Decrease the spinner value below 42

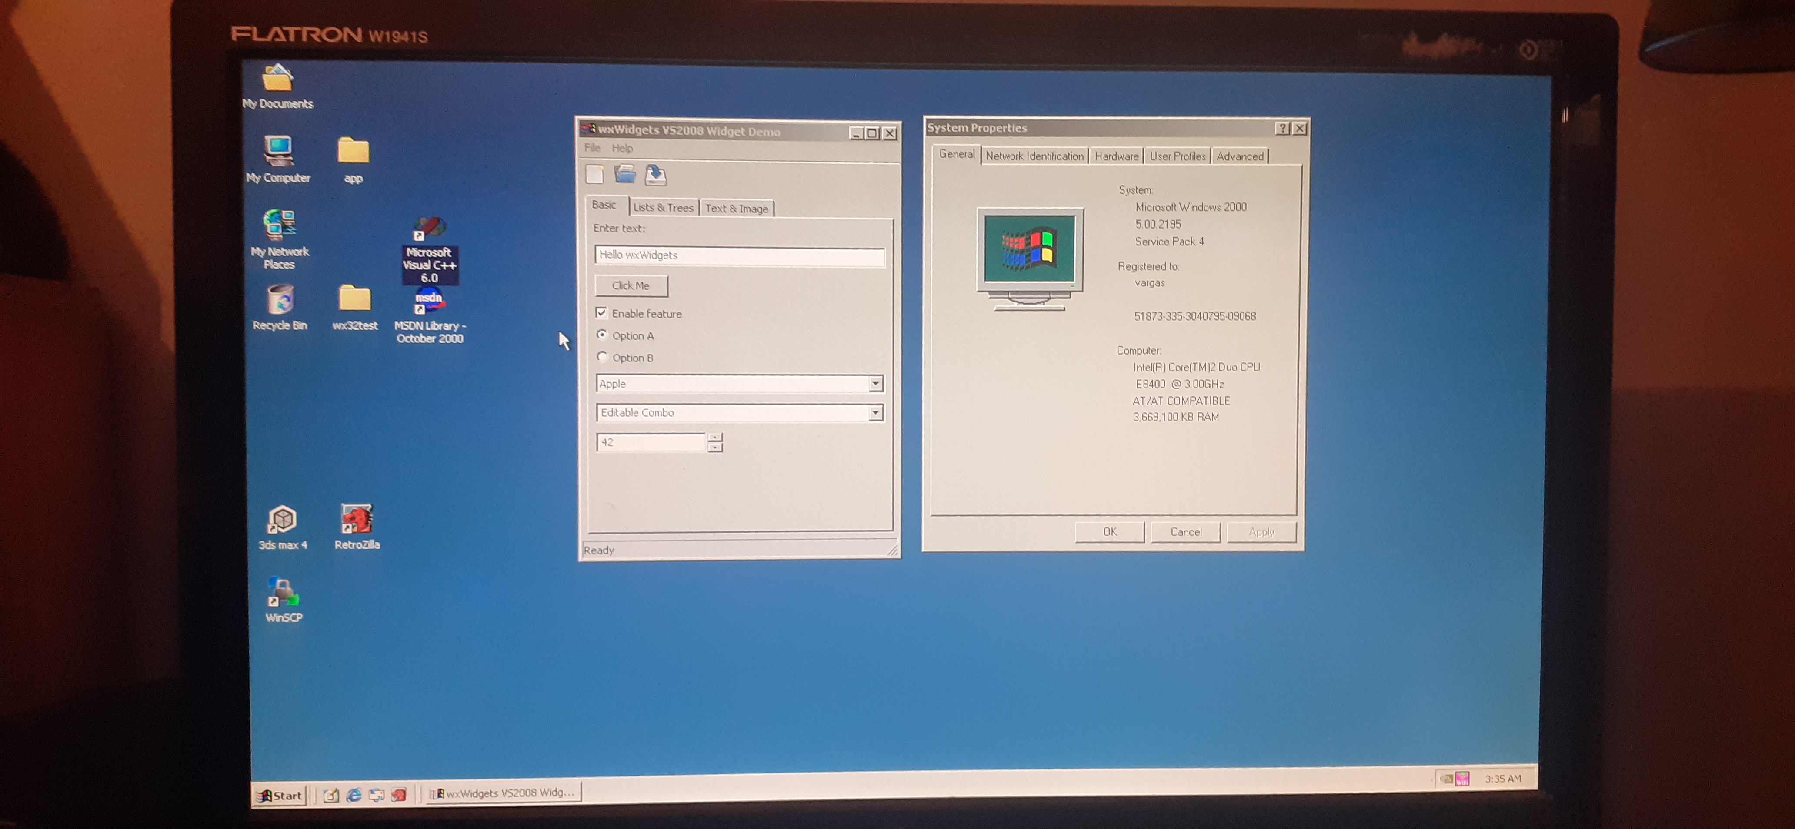pos(715,447)
